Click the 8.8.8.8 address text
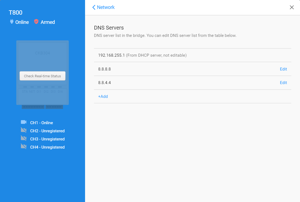The image size is (300, 202). [104, 69]
